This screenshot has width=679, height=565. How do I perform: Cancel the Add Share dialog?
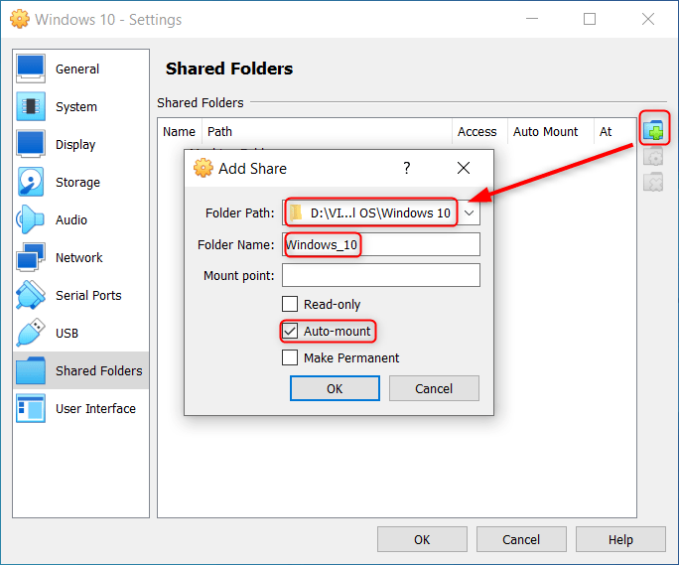tap(434, 388)
